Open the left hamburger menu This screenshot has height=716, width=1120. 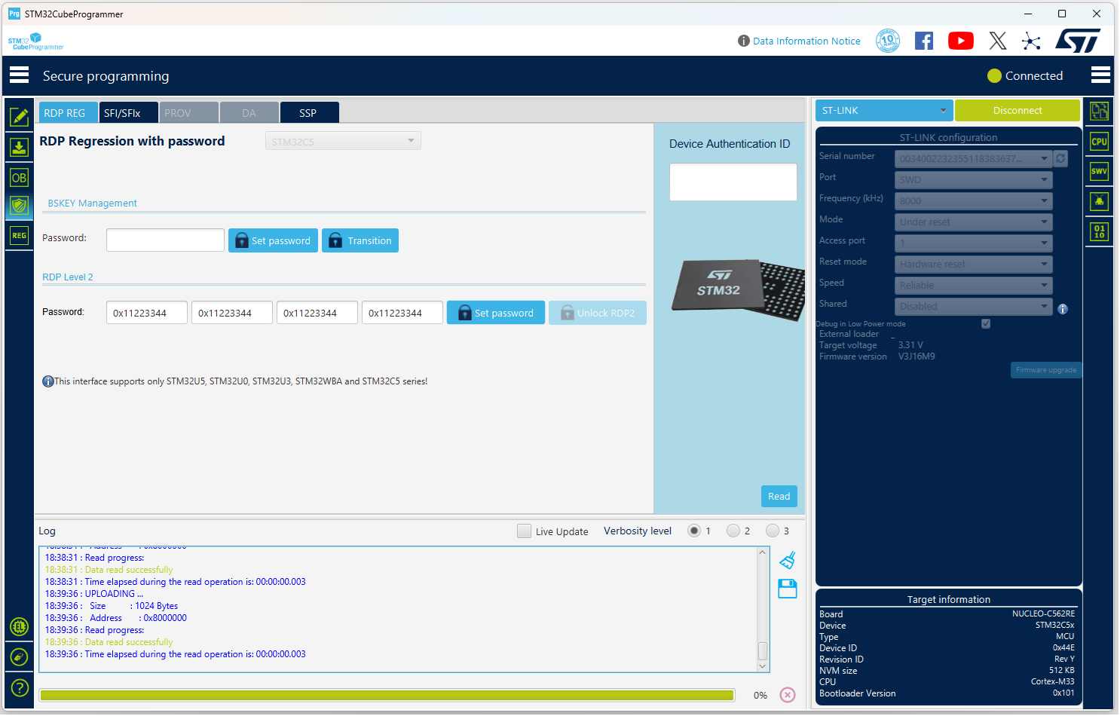click(x=19, y=75)
